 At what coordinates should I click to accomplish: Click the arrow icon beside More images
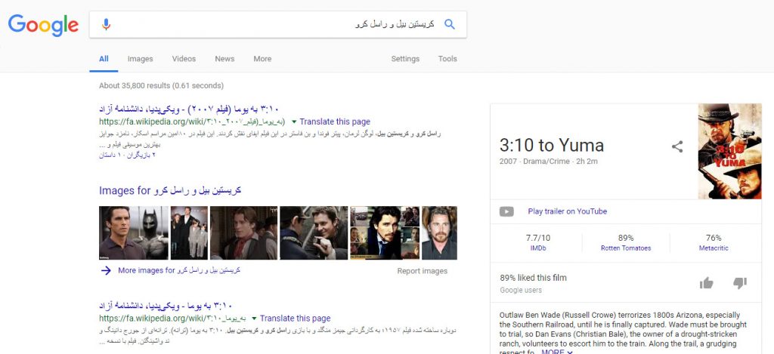pyautogui.click(x=106, y=270)
